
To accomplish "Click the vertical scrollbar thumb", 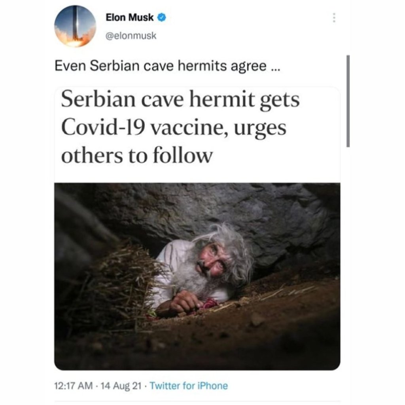I will 348,101.
